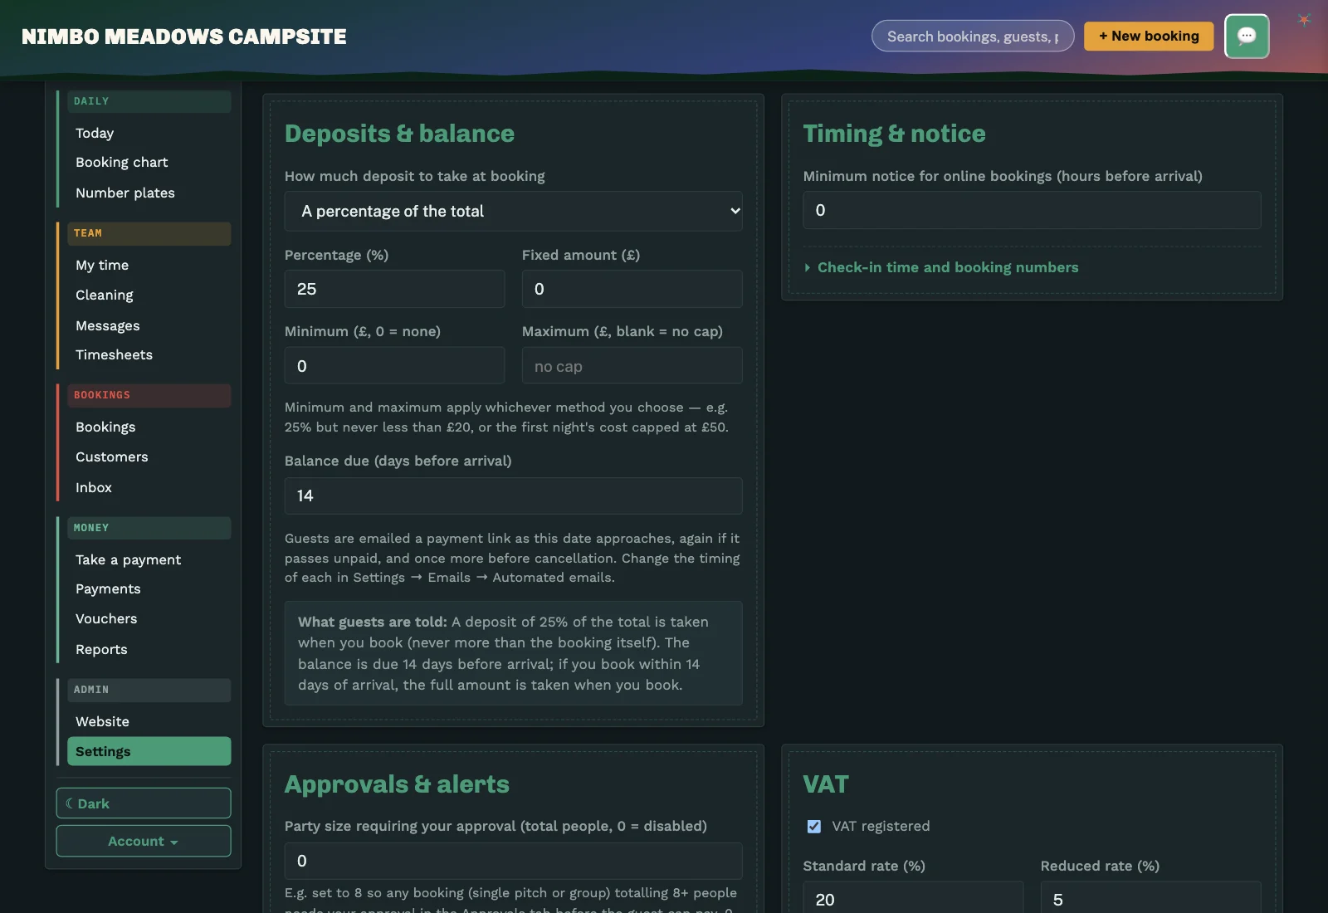Click the minimum notice hours field
Screen dimensions: 1328x913
pyautogui.click(x=1032, y=210)
